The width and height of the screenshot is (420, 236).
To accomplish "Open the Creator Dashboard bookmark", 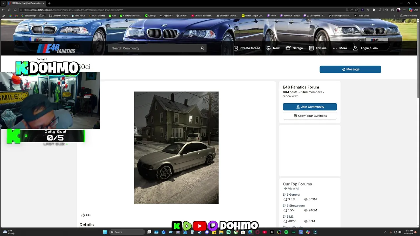I will pos(130,15).
